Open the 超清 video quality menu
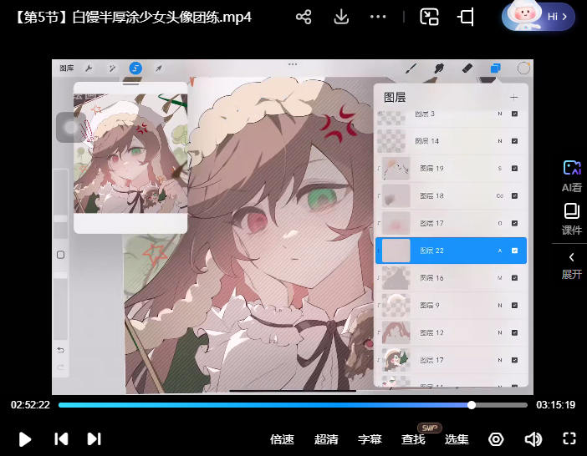Viewport: 587px width, 456px height. pyautogui.click(x=326, y=439)
